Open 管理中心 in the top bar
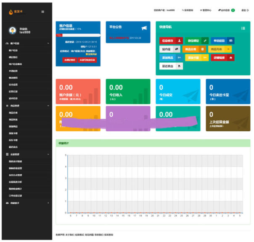Image resolution: width=254 pixels, height=242 pixels. 206,10
